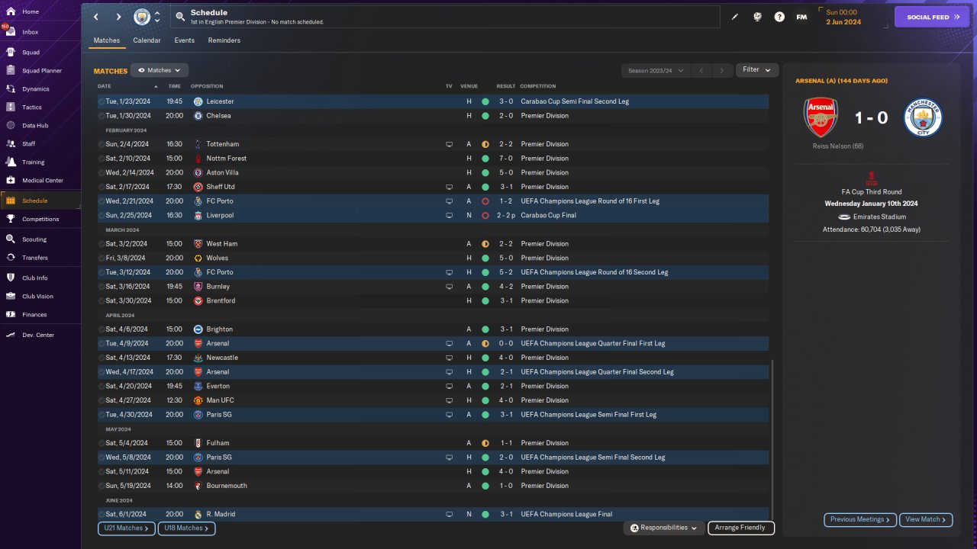Click the icon between pencil and help icons
Screen dimensions: 977x549
tap(757, 17)
